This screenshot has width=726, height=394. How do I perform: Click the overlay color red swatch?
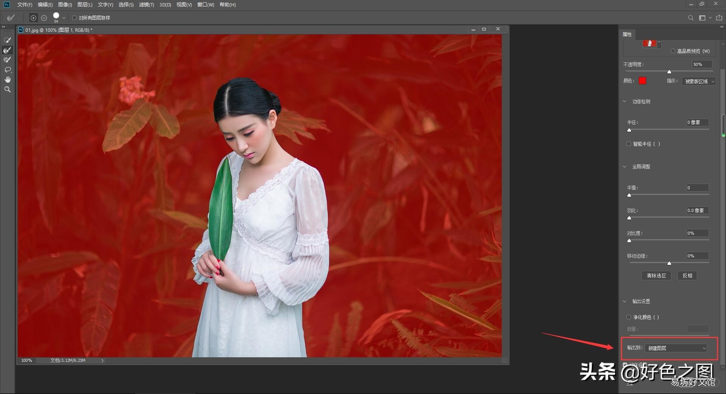tap(642, 81)
